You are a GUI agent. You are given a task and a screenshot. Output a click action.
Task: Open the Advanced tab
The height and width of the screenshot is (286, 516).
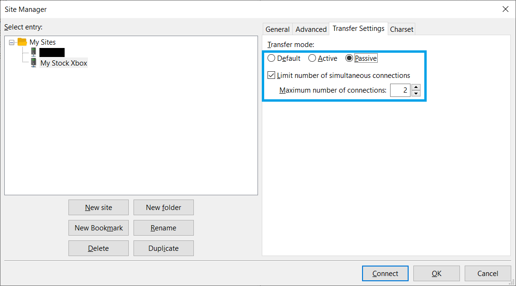[311, 29]
